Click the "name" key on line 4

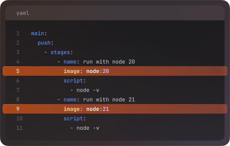tap(70, 62)
